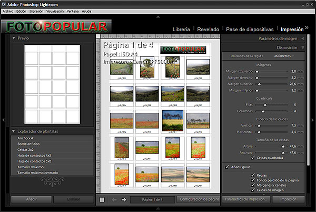
Task: Click the Lightroom app icon in title bar
Action: click(x=4, y=4)
